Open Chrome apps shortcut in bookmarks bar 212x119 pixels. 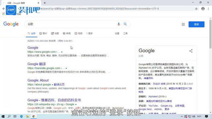coord(4,14)
